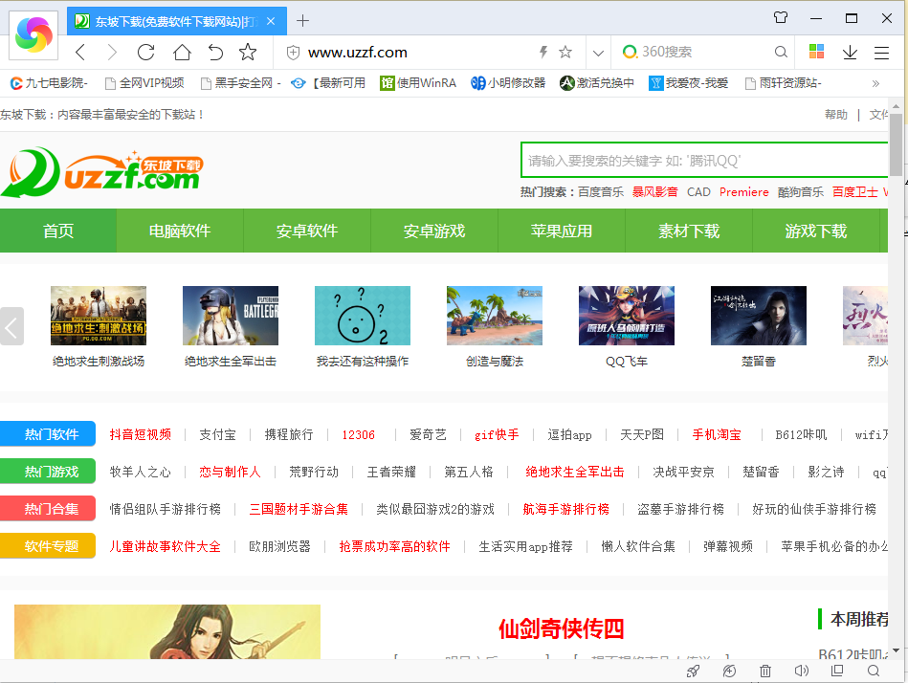Toggle the sound speaker status icon
Screen dimensions: 908x683
[802, 671]
